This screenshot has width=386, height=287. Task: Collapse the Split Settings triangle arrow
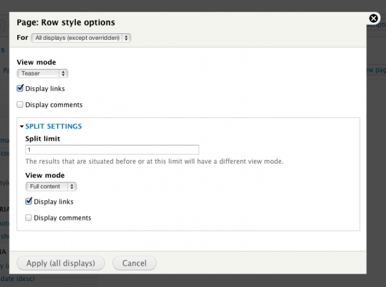[21, 127]
